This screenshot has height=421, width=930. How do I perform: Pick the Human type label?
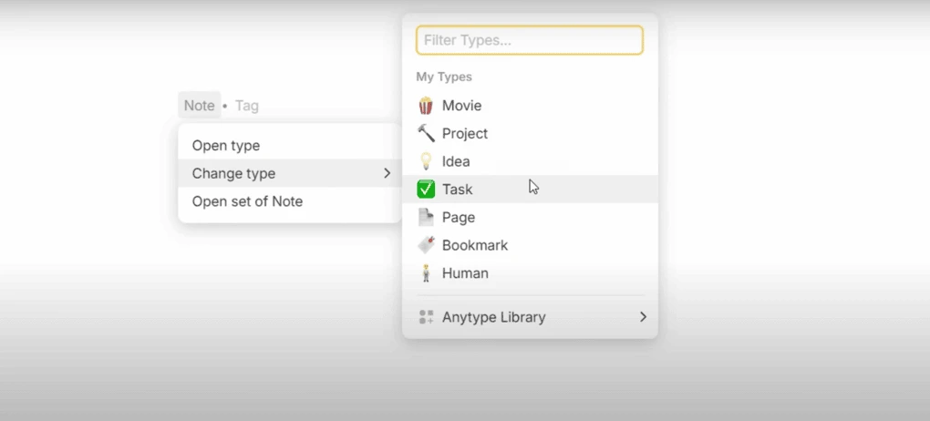click(465, 272)
